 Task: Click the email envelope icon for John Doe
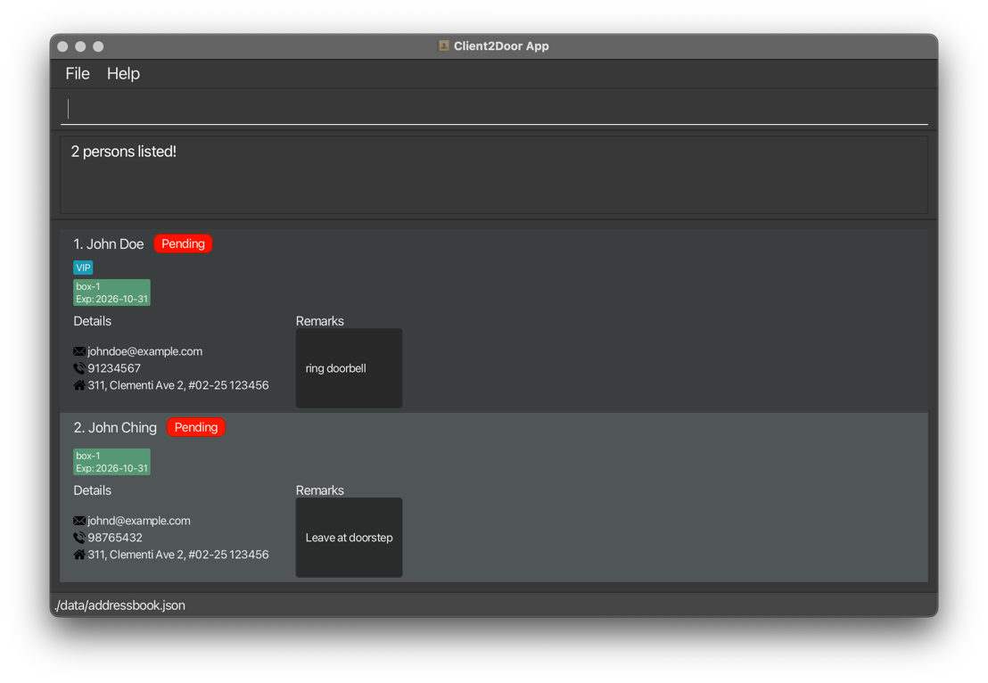point(79,351)
